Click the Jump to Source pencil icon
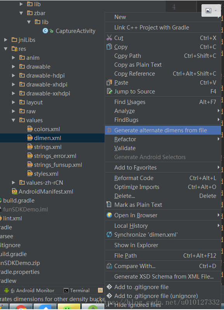This screenshot has height=310, width=224. coord(109,91)
